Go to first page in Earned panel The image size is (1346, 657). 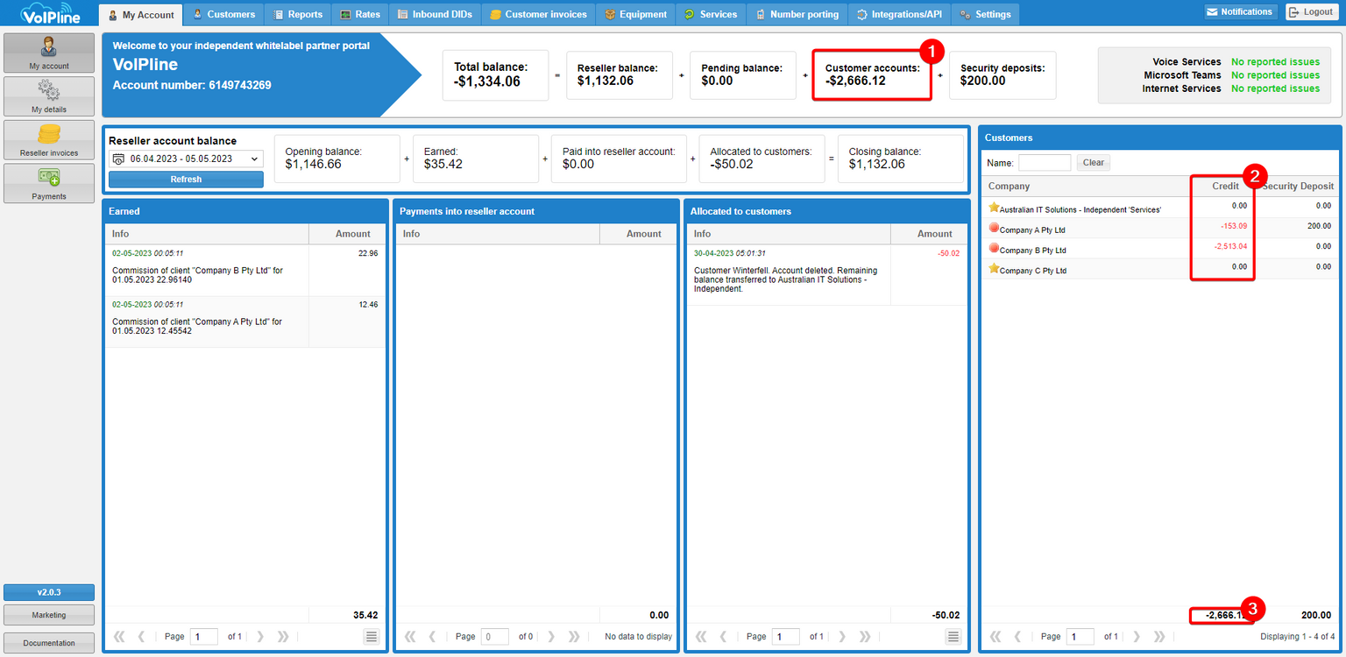coord(119,637)
